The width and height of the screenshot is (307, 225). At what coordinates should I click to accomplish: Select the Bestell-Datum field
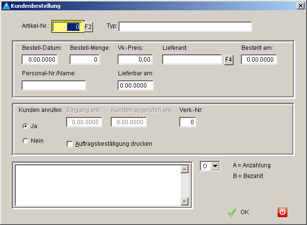[40, 60]
